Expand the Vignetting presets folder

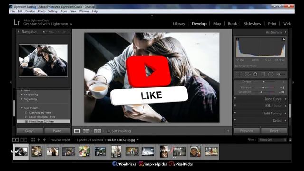pyautogui.click(x=22, y=99)
